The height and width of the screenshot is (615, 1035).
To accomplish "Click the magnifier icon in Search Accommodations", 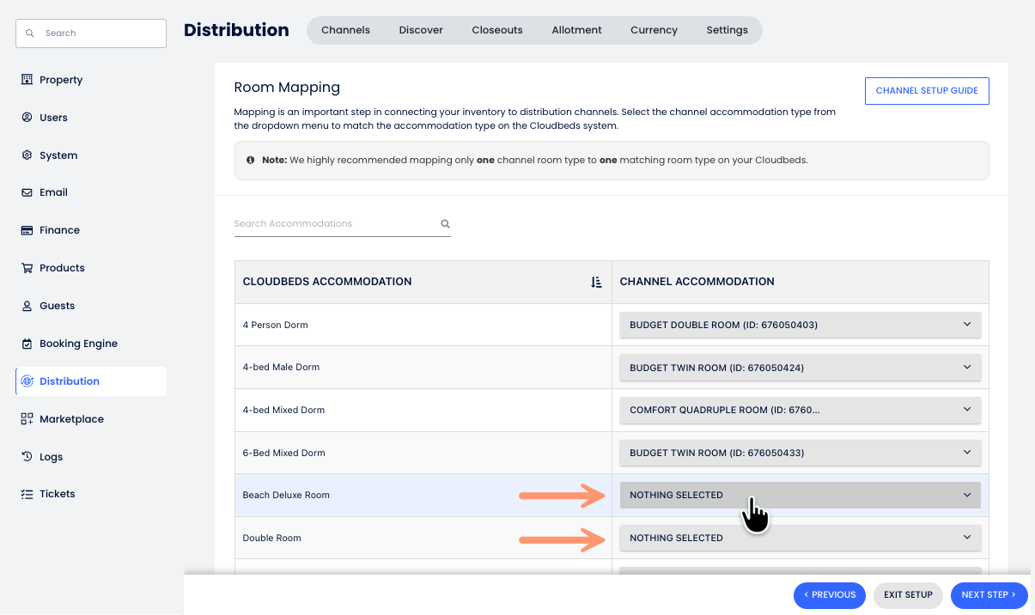I will point(445,224).
